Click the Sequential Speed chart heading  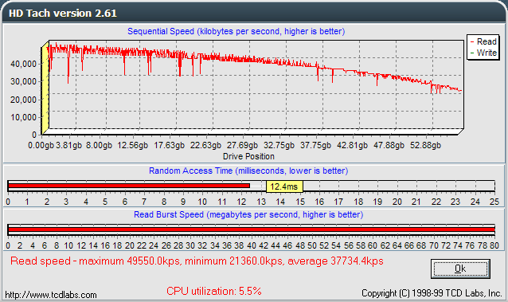click(236, 31)
